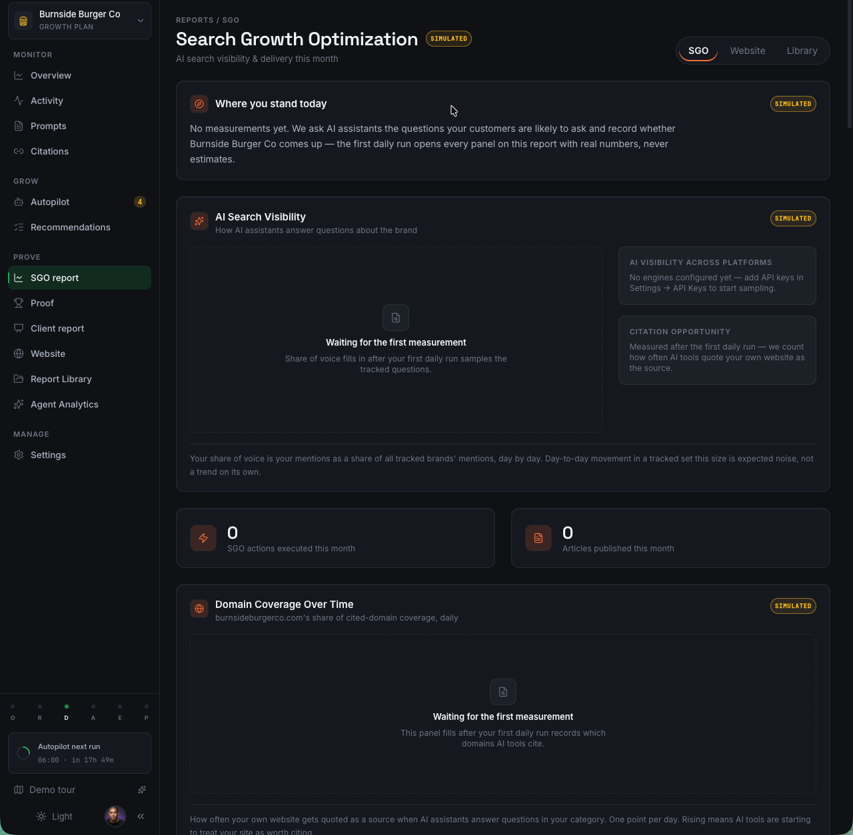Click the Recommendations checklist icon
The height and width of the screenshot is (835, 853).
[19, 227]
